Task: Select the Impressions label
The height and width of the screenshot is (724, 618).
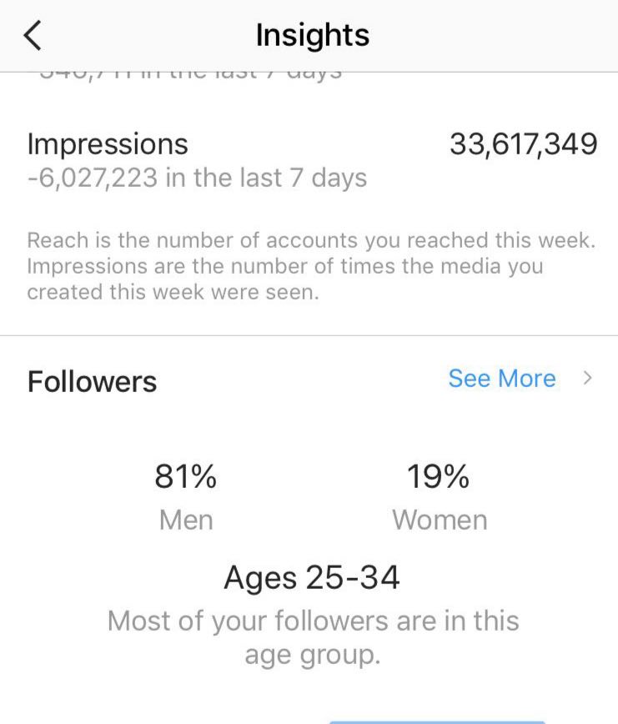Action: pos(108,144)
